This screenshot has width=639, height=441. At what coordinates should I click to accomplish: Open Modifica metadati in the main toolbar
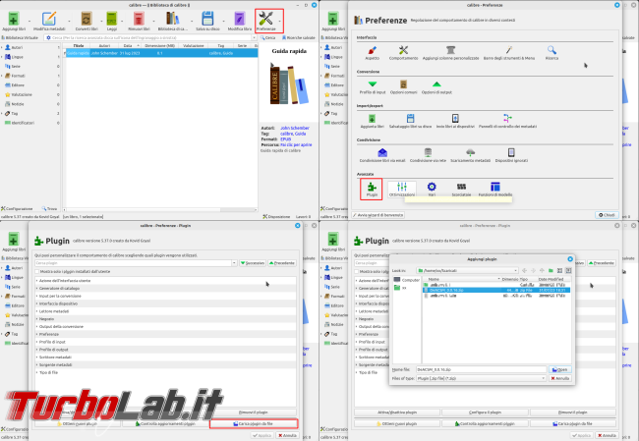[x=49, y=22]
